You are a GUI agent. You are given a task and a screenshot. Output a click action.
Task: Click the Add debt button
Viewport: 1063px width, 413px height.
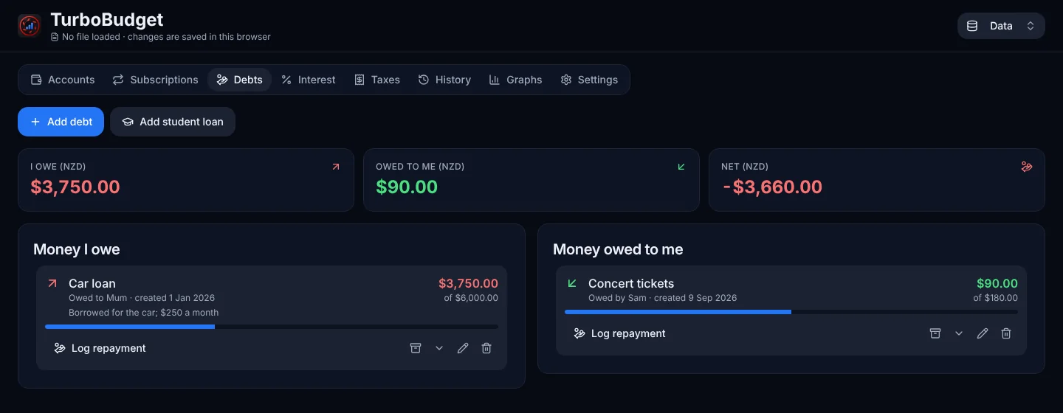click(61, 122)
